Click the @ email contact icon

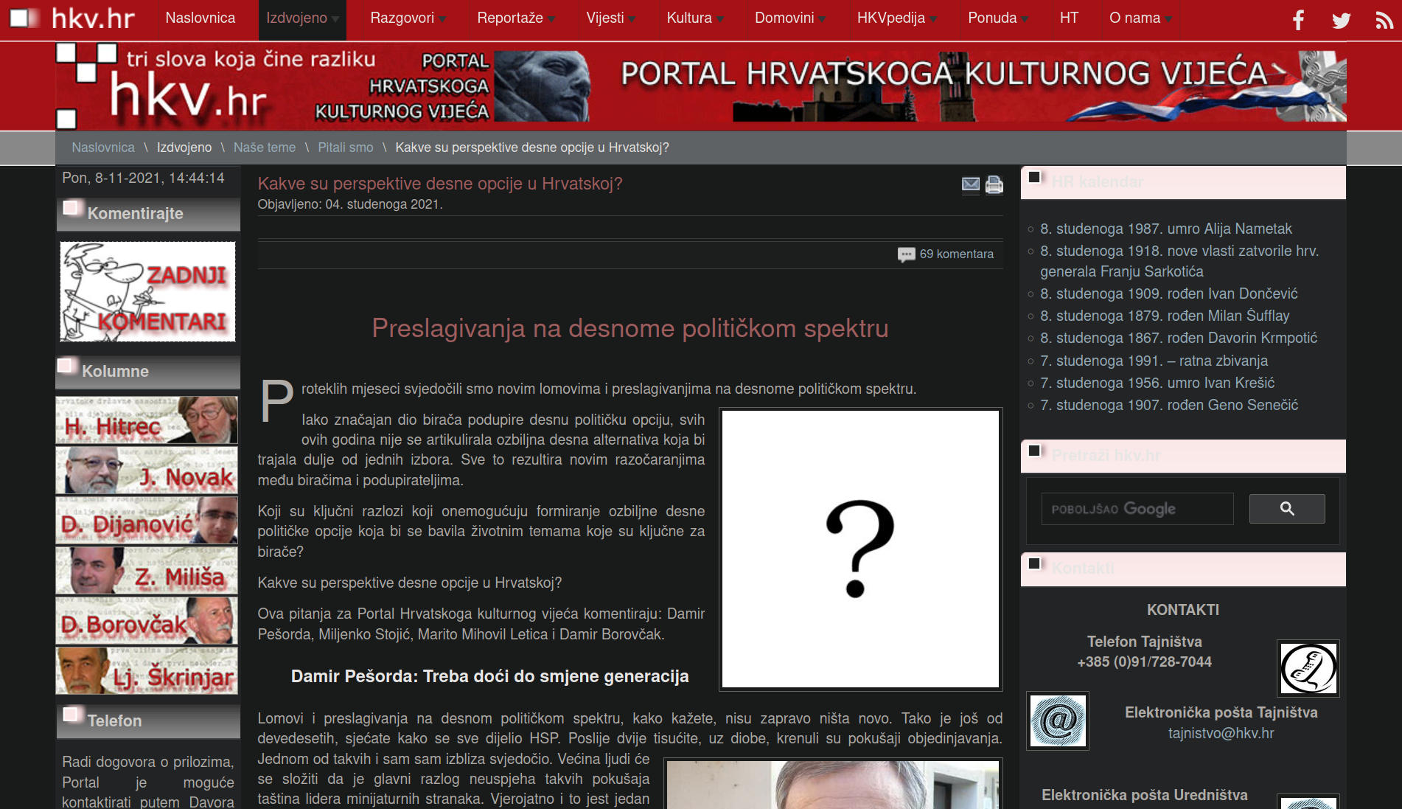pyautogui.click(x=1057, y=721)
